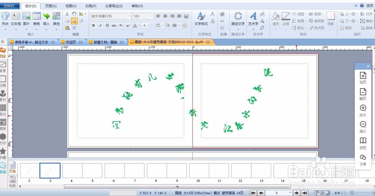The width and height of the screenshot is (375, 196).
Task: Toggle bold formatting
Action: [93, 25]
